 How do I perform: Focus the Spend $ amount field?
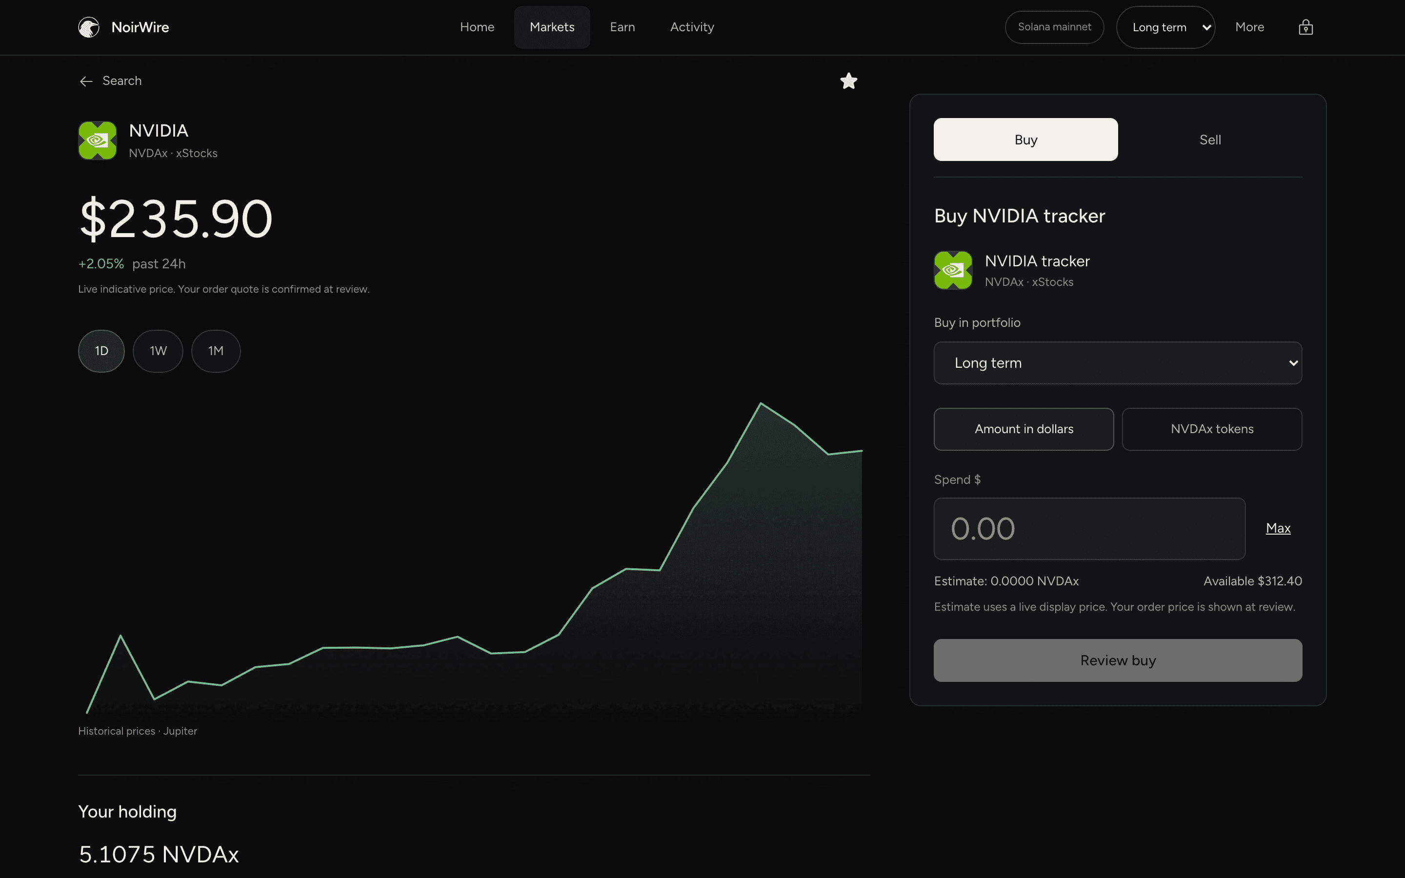(x=1089, y=528)
